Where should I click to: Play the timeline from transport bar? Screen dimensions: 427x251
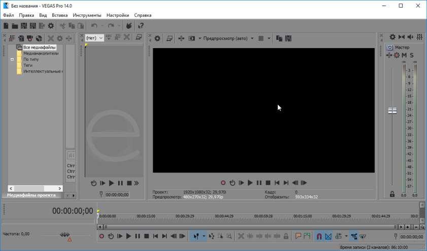[x=128, y=236]
